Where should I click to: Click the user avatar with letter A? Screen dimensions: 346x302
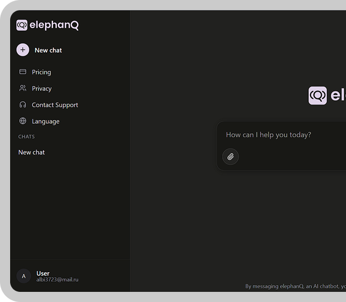[x=24, y=276]
